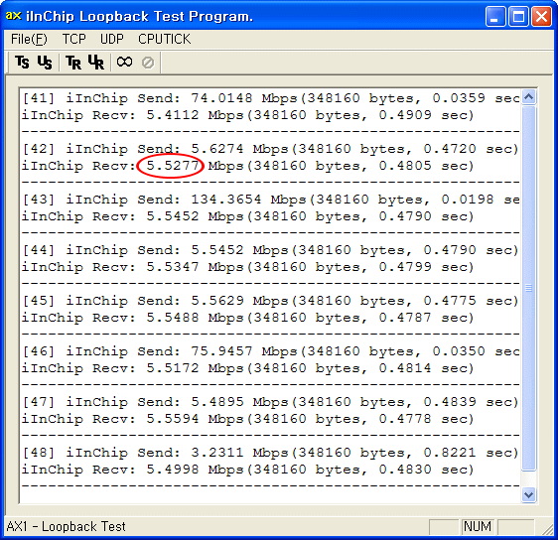Click the infinity loop toolbar icon
Image resolution: width=558 pixels, height=540 pixels.
(x=124, y=62)
